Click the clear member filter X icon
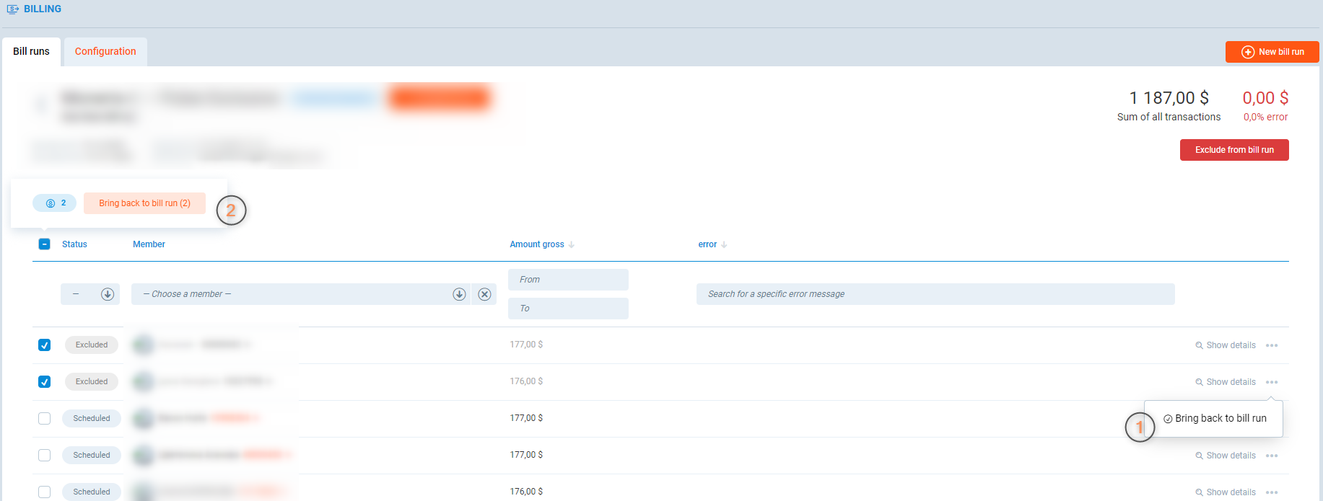This screenshot has height=501, width=1323. 484,294
